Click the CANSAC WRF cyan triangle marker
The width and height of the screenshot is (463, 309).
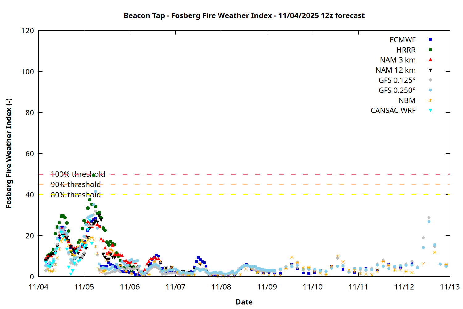430,110
